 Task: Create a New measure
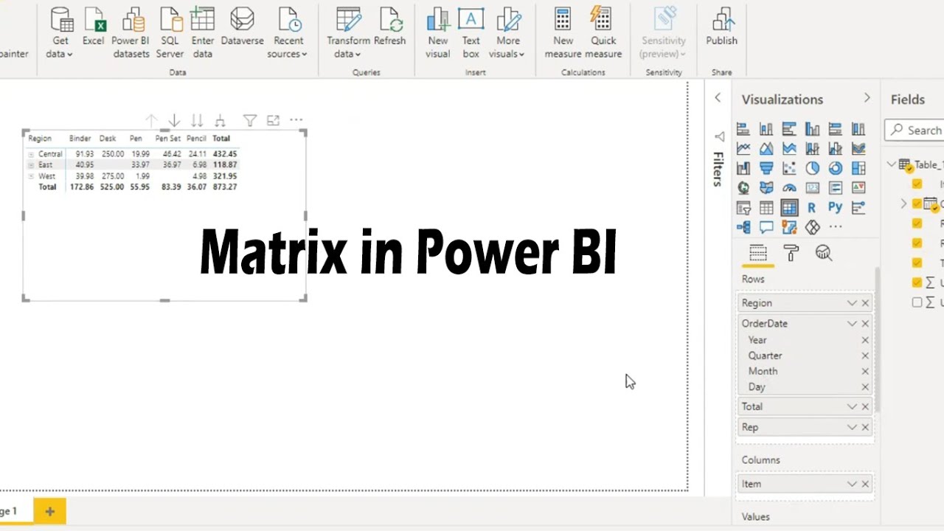tap(563, 33)
